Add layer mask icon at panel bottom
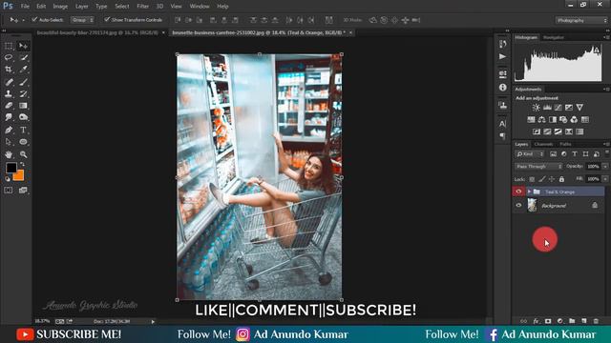611x343 pixels. coord(548,321)
